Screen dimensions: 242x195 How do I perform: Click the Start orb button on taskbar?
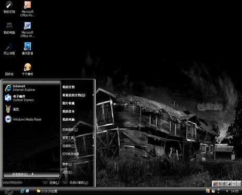coord(9,191)
